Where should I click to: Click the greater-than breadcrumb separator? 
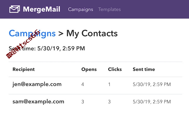tap(61, 34)
